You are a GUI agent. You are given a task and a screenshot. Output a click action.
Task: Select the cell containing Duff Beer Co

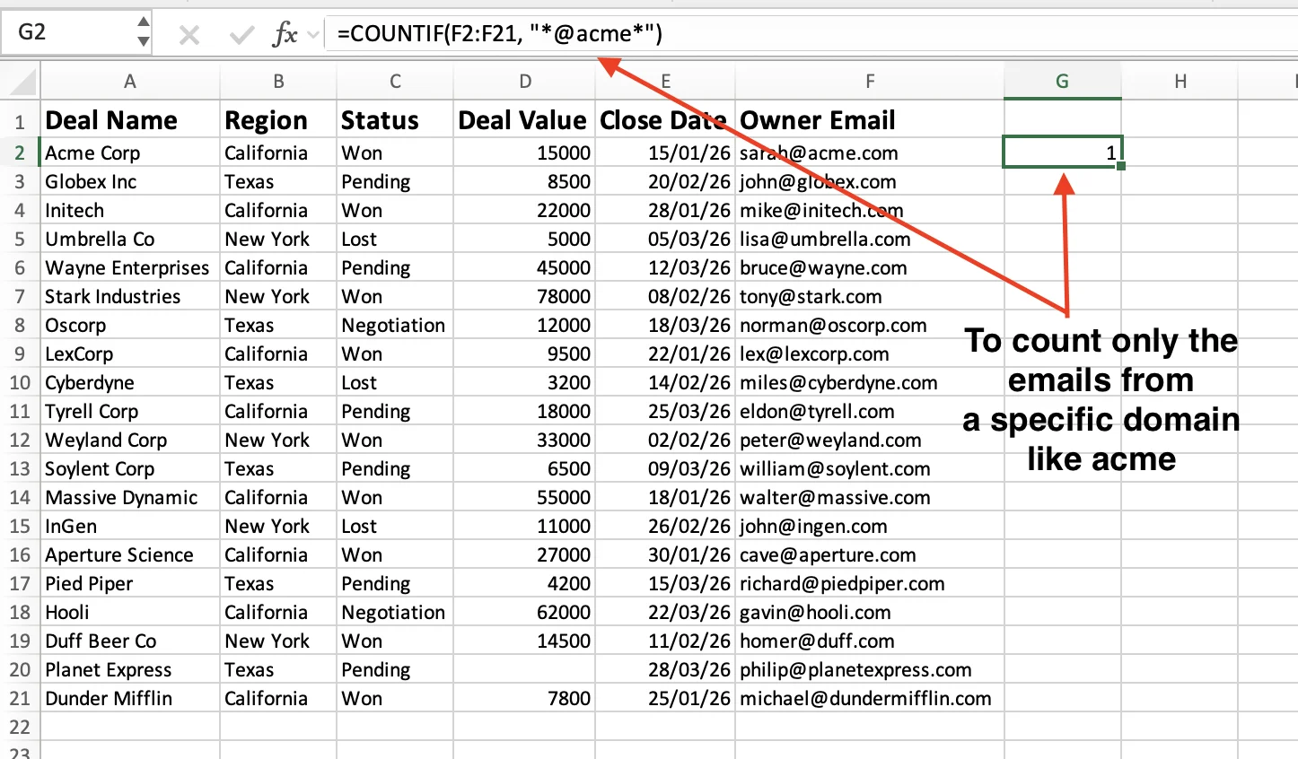130,641
